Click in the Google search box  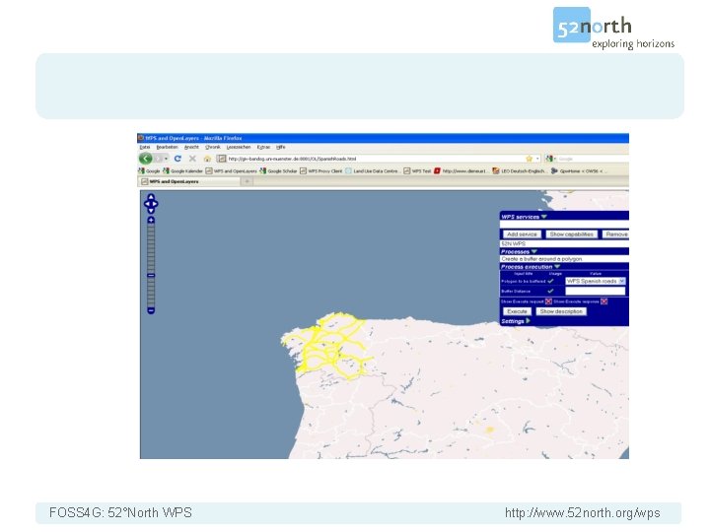[x=594, y=159]
